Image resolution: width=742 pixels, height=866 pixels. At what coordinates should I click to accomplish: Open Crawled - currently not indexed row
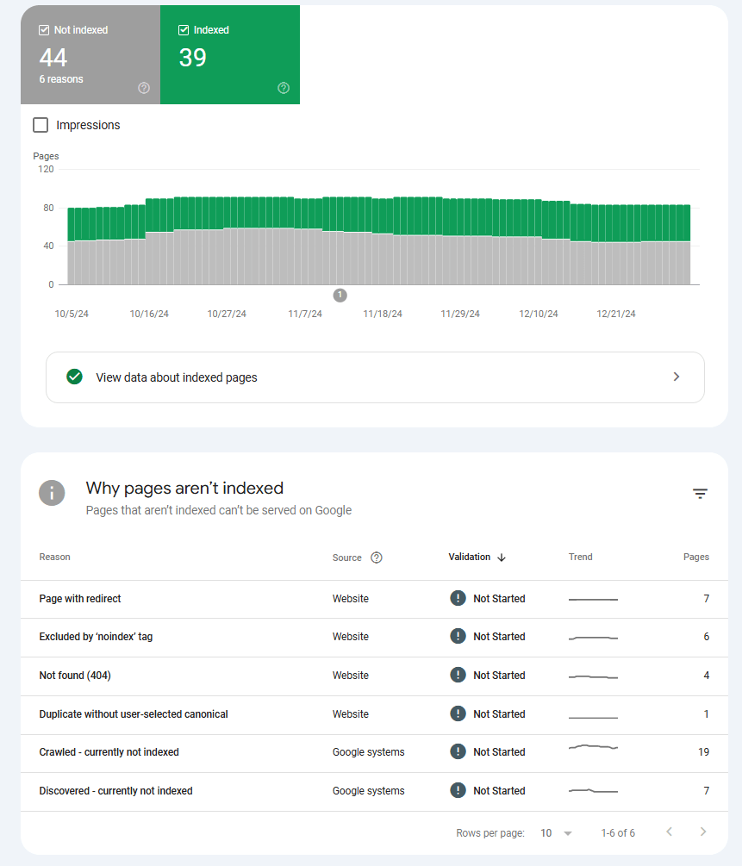tap(109, 752)
